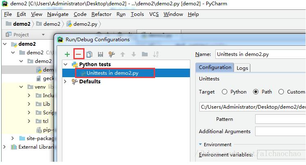306x165 pixels.
Task: Open the Navigate menu
Action: pyautogui.click(x=58, y=14)
